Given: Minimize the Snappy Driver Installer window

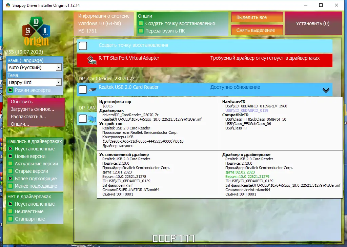Looking at the screenshot, I should (306, 5).
